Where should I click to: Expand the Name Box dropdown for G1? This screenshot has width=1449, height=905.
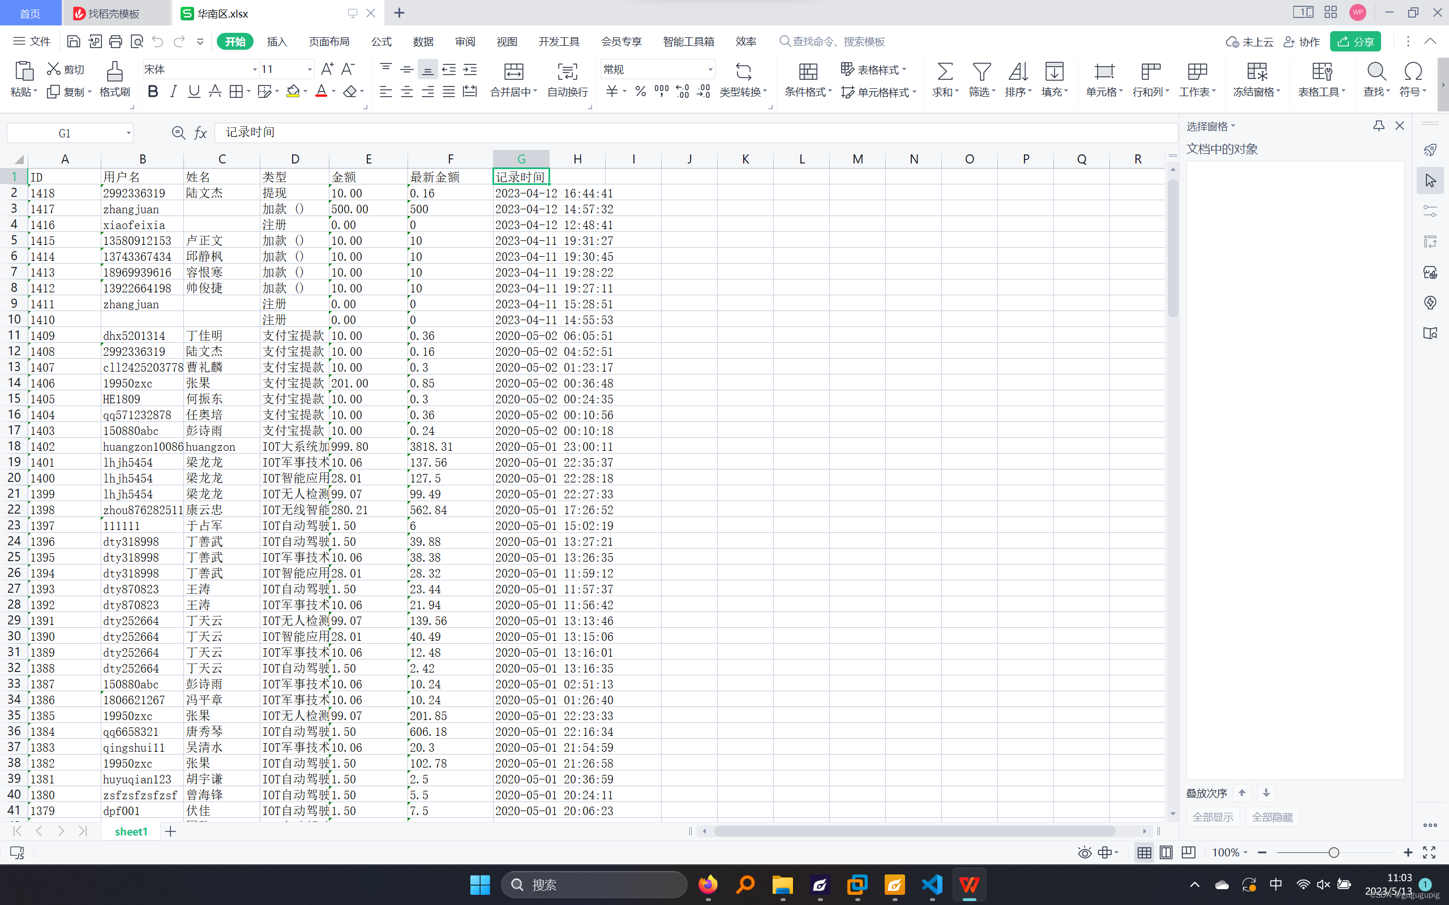[x=128, y=133]
